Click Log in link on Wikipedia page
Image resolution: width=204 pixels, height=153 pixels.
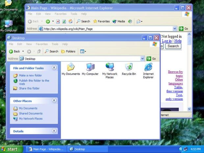click(167, 41)
